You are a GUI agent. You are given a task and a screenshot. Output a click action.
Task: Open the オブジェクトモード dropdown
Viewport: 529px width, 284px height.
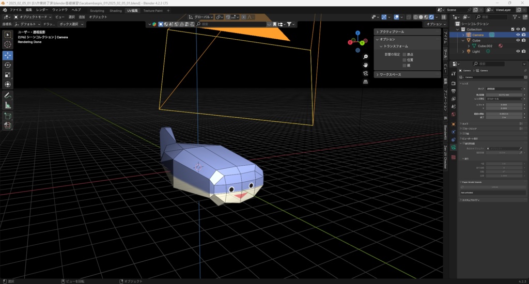tap(32, 17)
